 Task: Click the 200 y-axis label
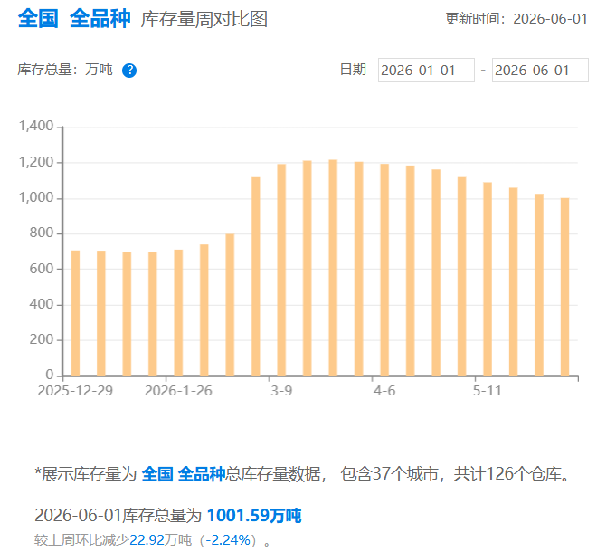point(42,339)
